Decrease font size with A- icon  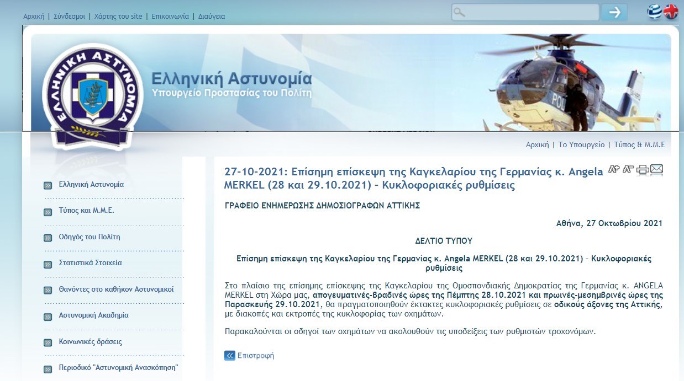(x=628, y=169)
